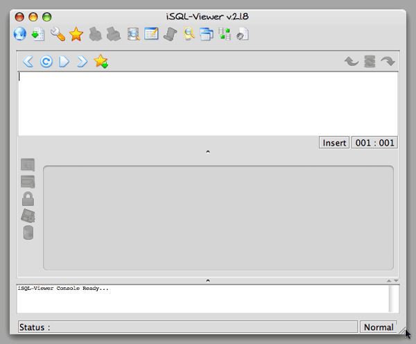The height and width of the screenshot is (344, 416).
Task: Open the database magnifier schema browser icon
Action: click(133, 34)
